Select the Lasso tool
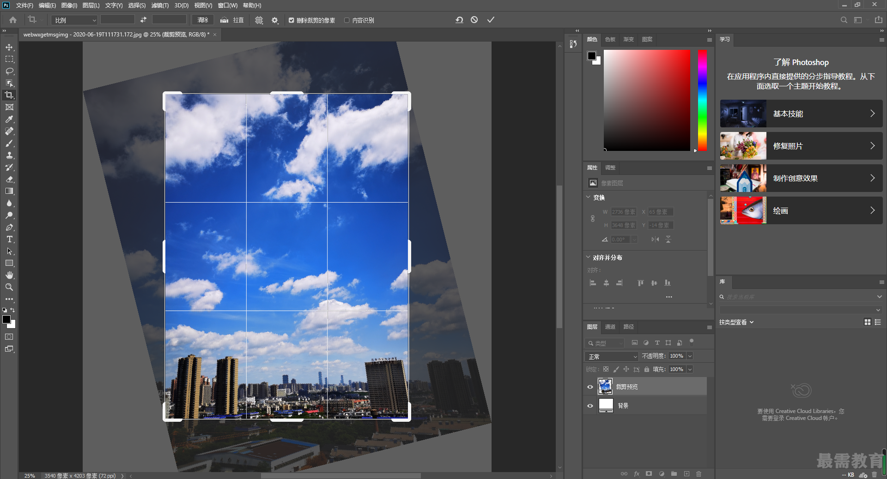 (9, 71)
